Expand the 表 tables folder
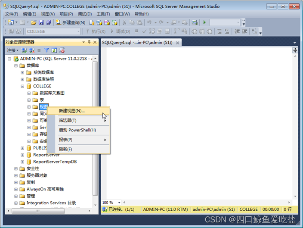The width and height of the screenshot is (303, 228). click(x=29, y=100)
